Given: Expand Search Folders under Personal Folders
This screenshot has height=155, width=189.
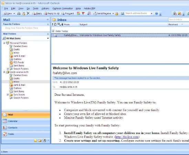Looking at the screenshot, I should point(8,69).
